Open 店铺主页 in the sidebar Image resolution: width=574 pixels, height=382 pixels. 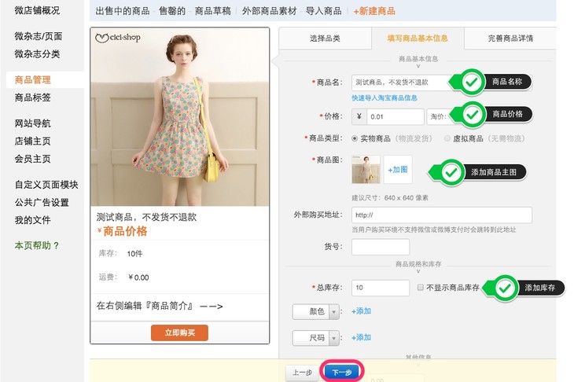click(32, 141)
